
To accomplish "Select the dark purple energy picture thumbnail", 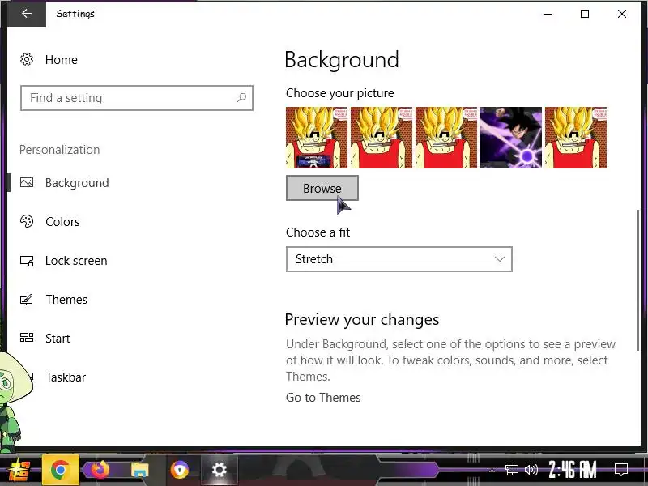I will tap(511, 138).
